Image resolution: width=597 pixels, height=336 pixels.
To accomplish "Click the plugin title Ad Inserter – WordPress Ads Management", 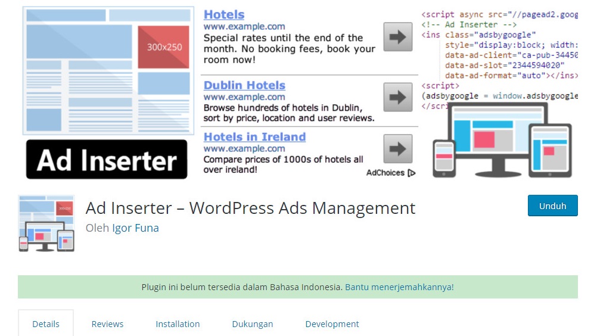I will coord(250,208).
